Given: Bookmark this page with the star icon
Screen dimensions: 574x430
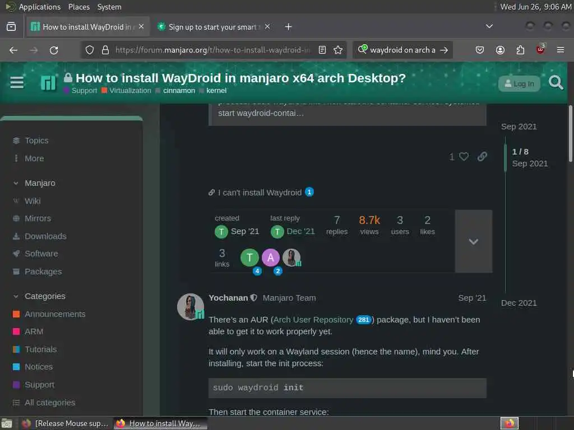Looking at the screenshot, I should coord(338,50).
